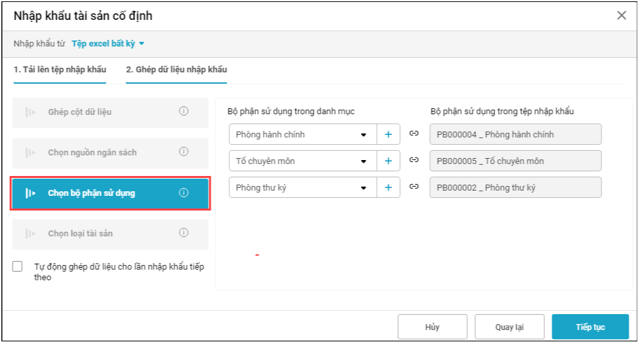Screen dimensions: 638x342
Task: Click info icon on Chọn bộ phận sử dụng
Action: (x=184, y=193)
